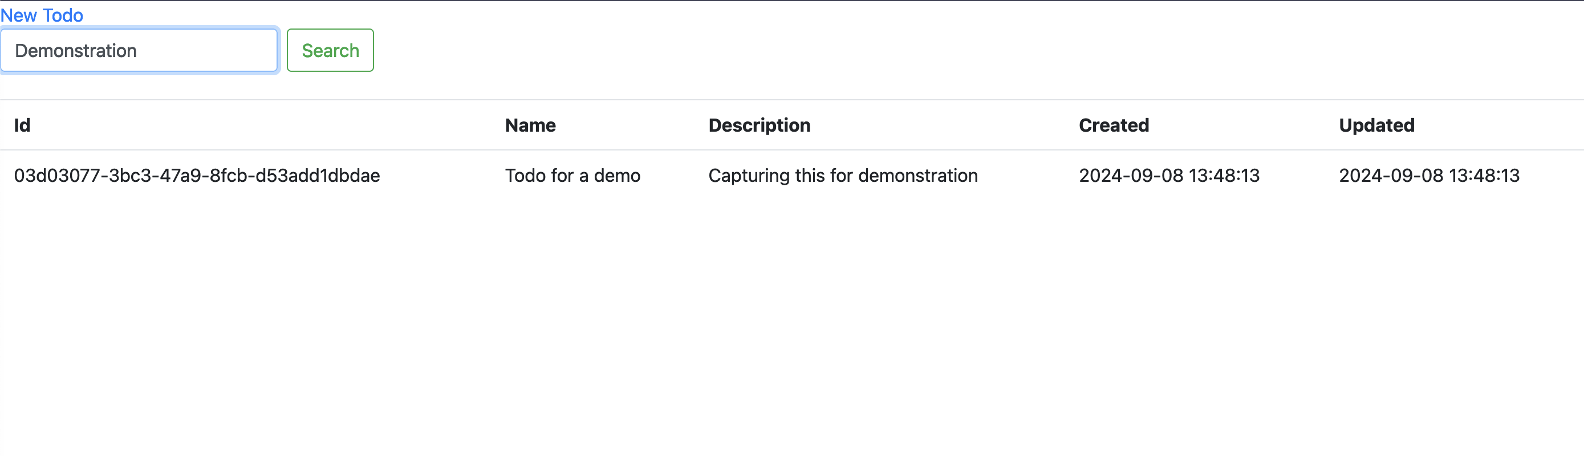Click the created timestamp 2024-09-08 13:48:13
Screen dimensions: 1584x456
tap(1169, 176)
